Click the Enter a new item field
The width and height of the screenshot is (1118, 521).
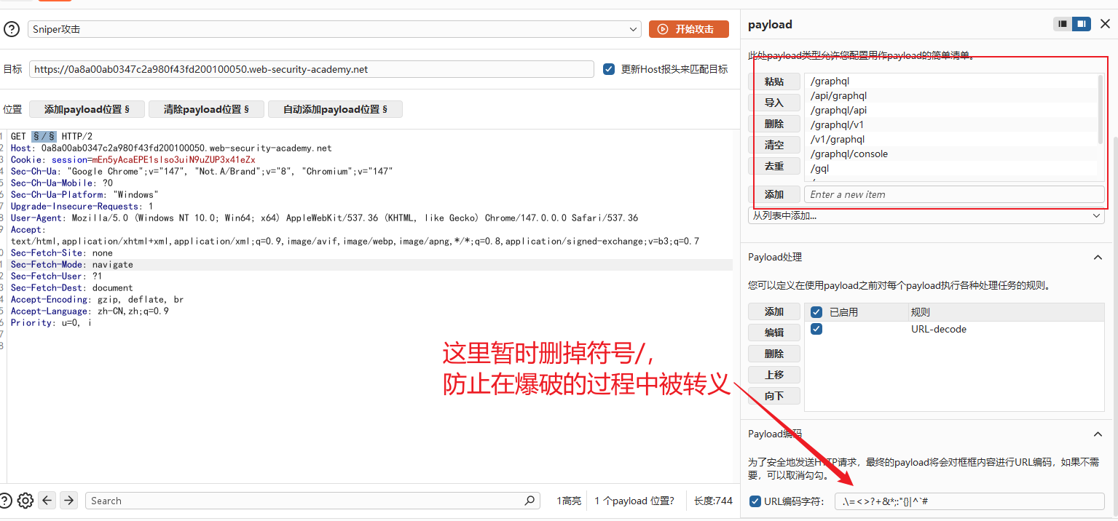(954, 194)
